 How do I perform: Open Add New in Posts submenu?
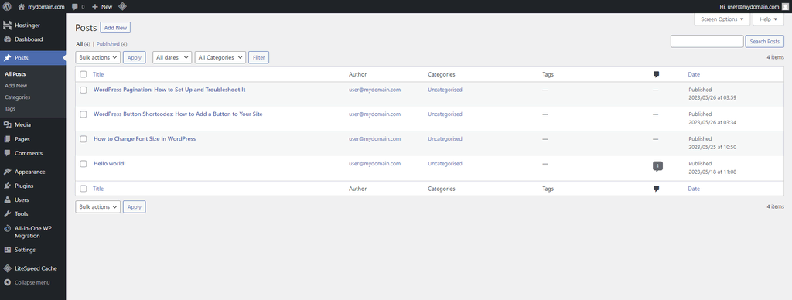(x=16, y=86)
